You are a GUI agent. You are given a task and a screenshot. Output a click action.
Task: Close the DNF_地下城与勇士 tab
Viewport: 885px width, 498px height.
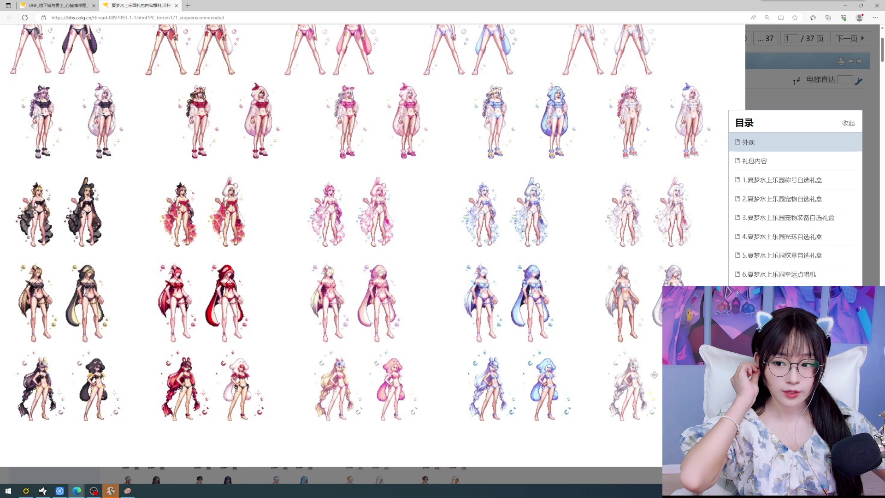coord(94,6)
